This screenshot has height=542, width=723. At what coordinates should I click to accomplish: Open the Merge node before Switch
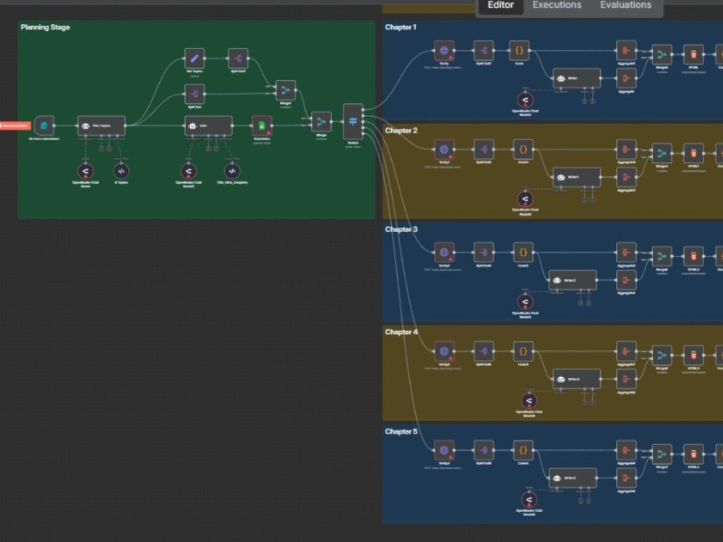tap(322, 121)
